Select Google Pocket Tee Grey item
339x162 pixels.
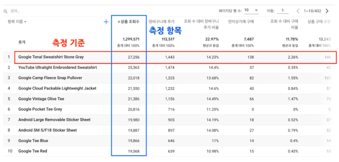(x=40, y=109)
